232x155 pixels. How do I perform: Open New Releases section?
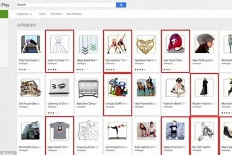tap(74, 14)
